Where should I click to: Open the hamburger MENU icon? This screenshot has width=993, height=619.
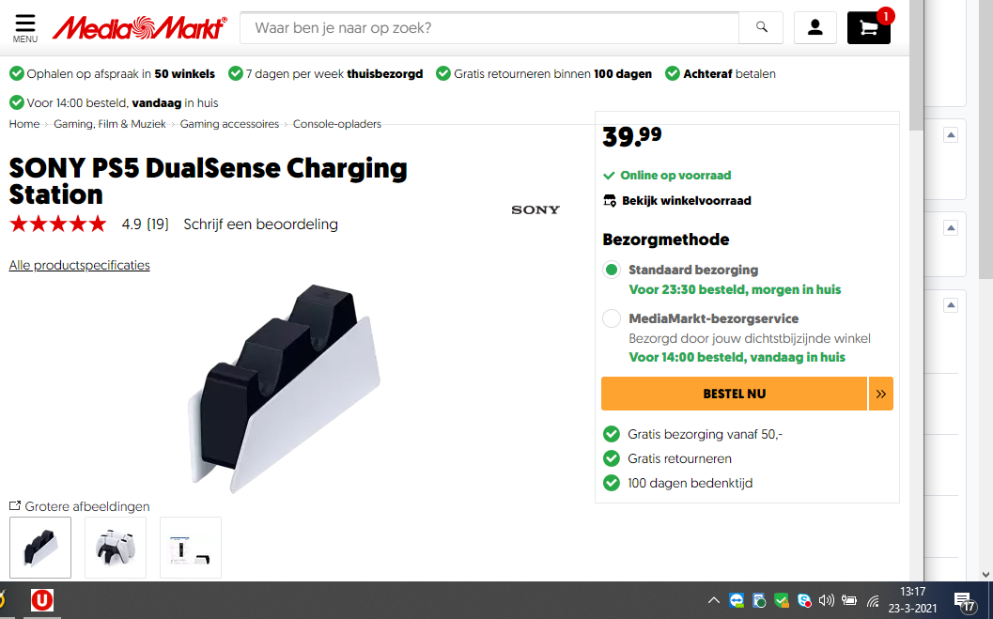[25, 28]
